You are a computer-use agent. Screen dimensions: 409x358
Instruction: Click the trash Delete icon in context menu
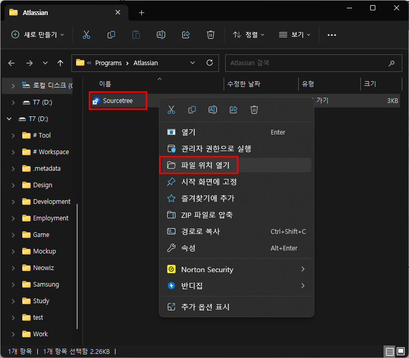(254, 110)
